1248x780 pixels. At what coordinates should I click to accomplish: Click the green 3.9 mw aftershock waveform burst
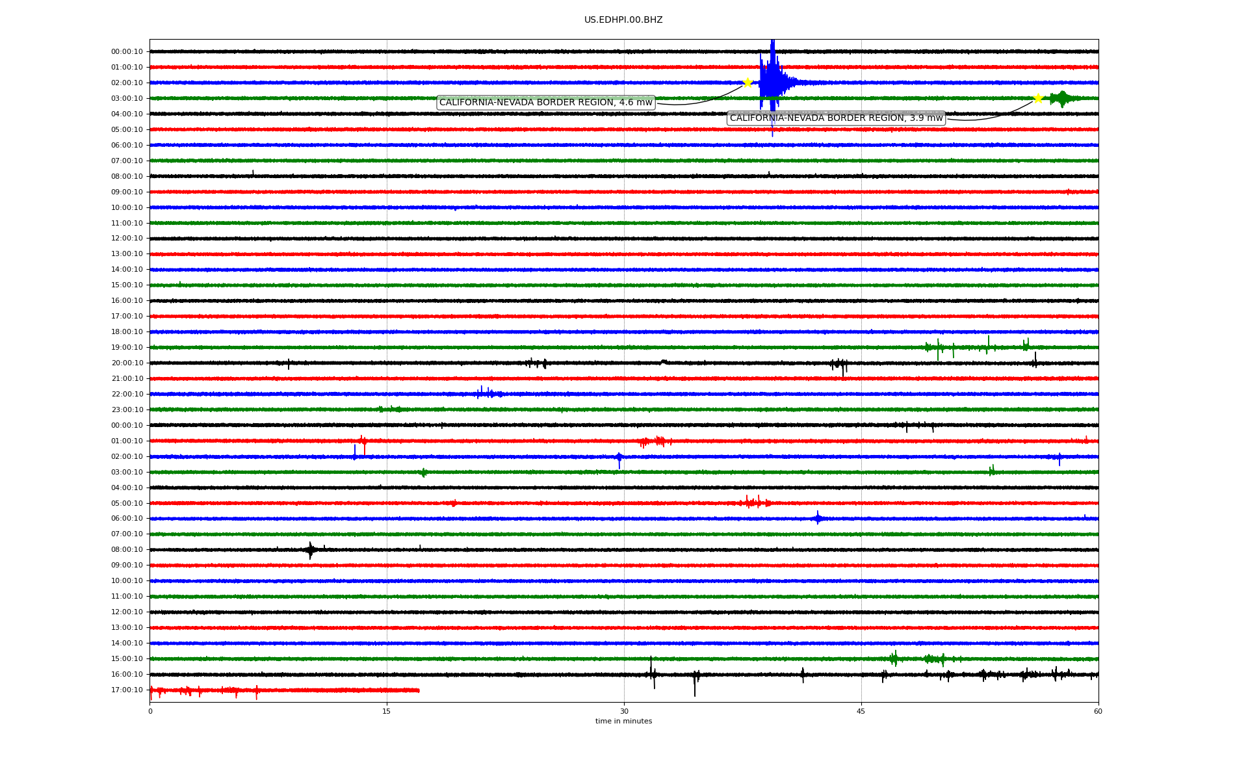1062,98
